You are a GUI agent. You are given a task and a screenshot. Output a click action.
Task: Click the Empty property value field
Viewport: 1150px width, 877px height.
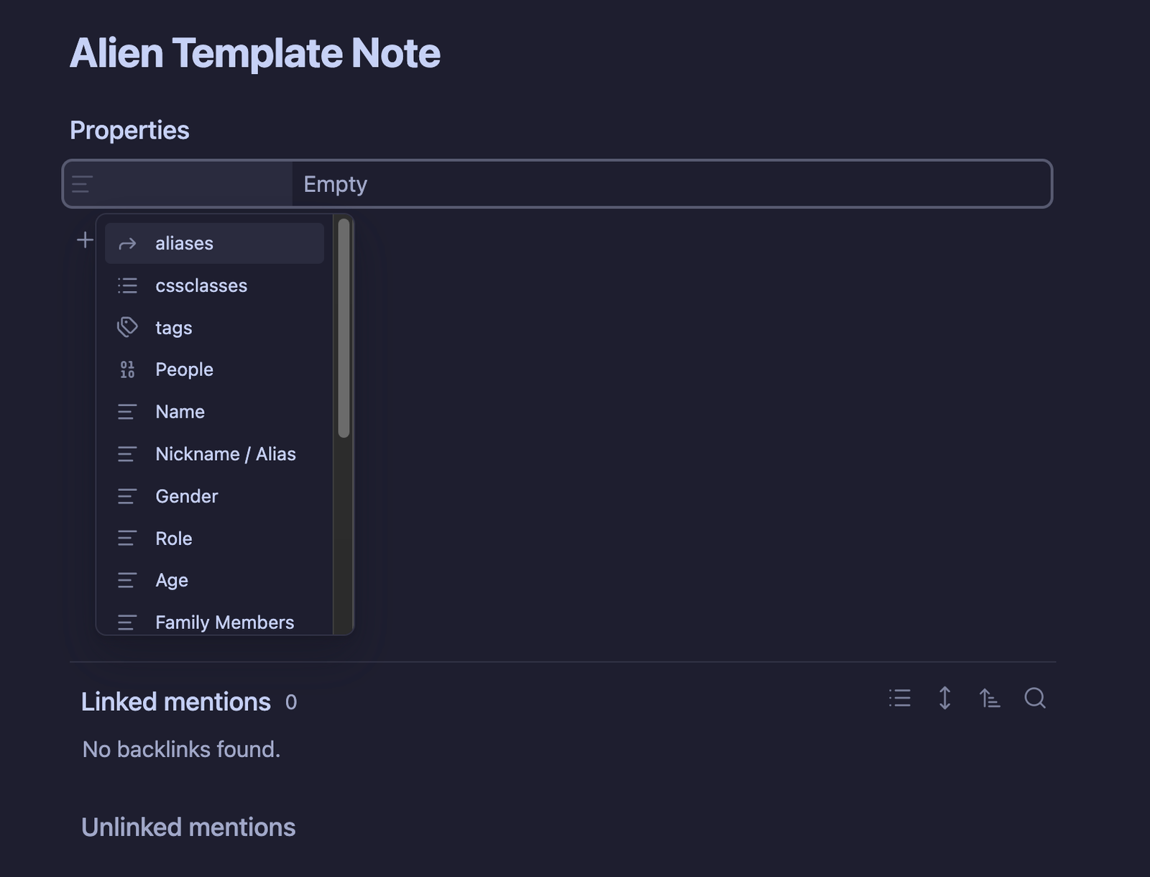668,184
